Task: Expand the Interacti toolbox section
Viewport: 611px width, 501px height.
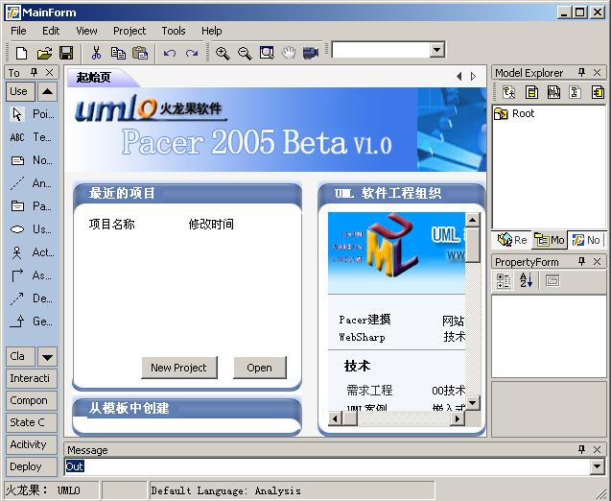Action: click(32, 378)
